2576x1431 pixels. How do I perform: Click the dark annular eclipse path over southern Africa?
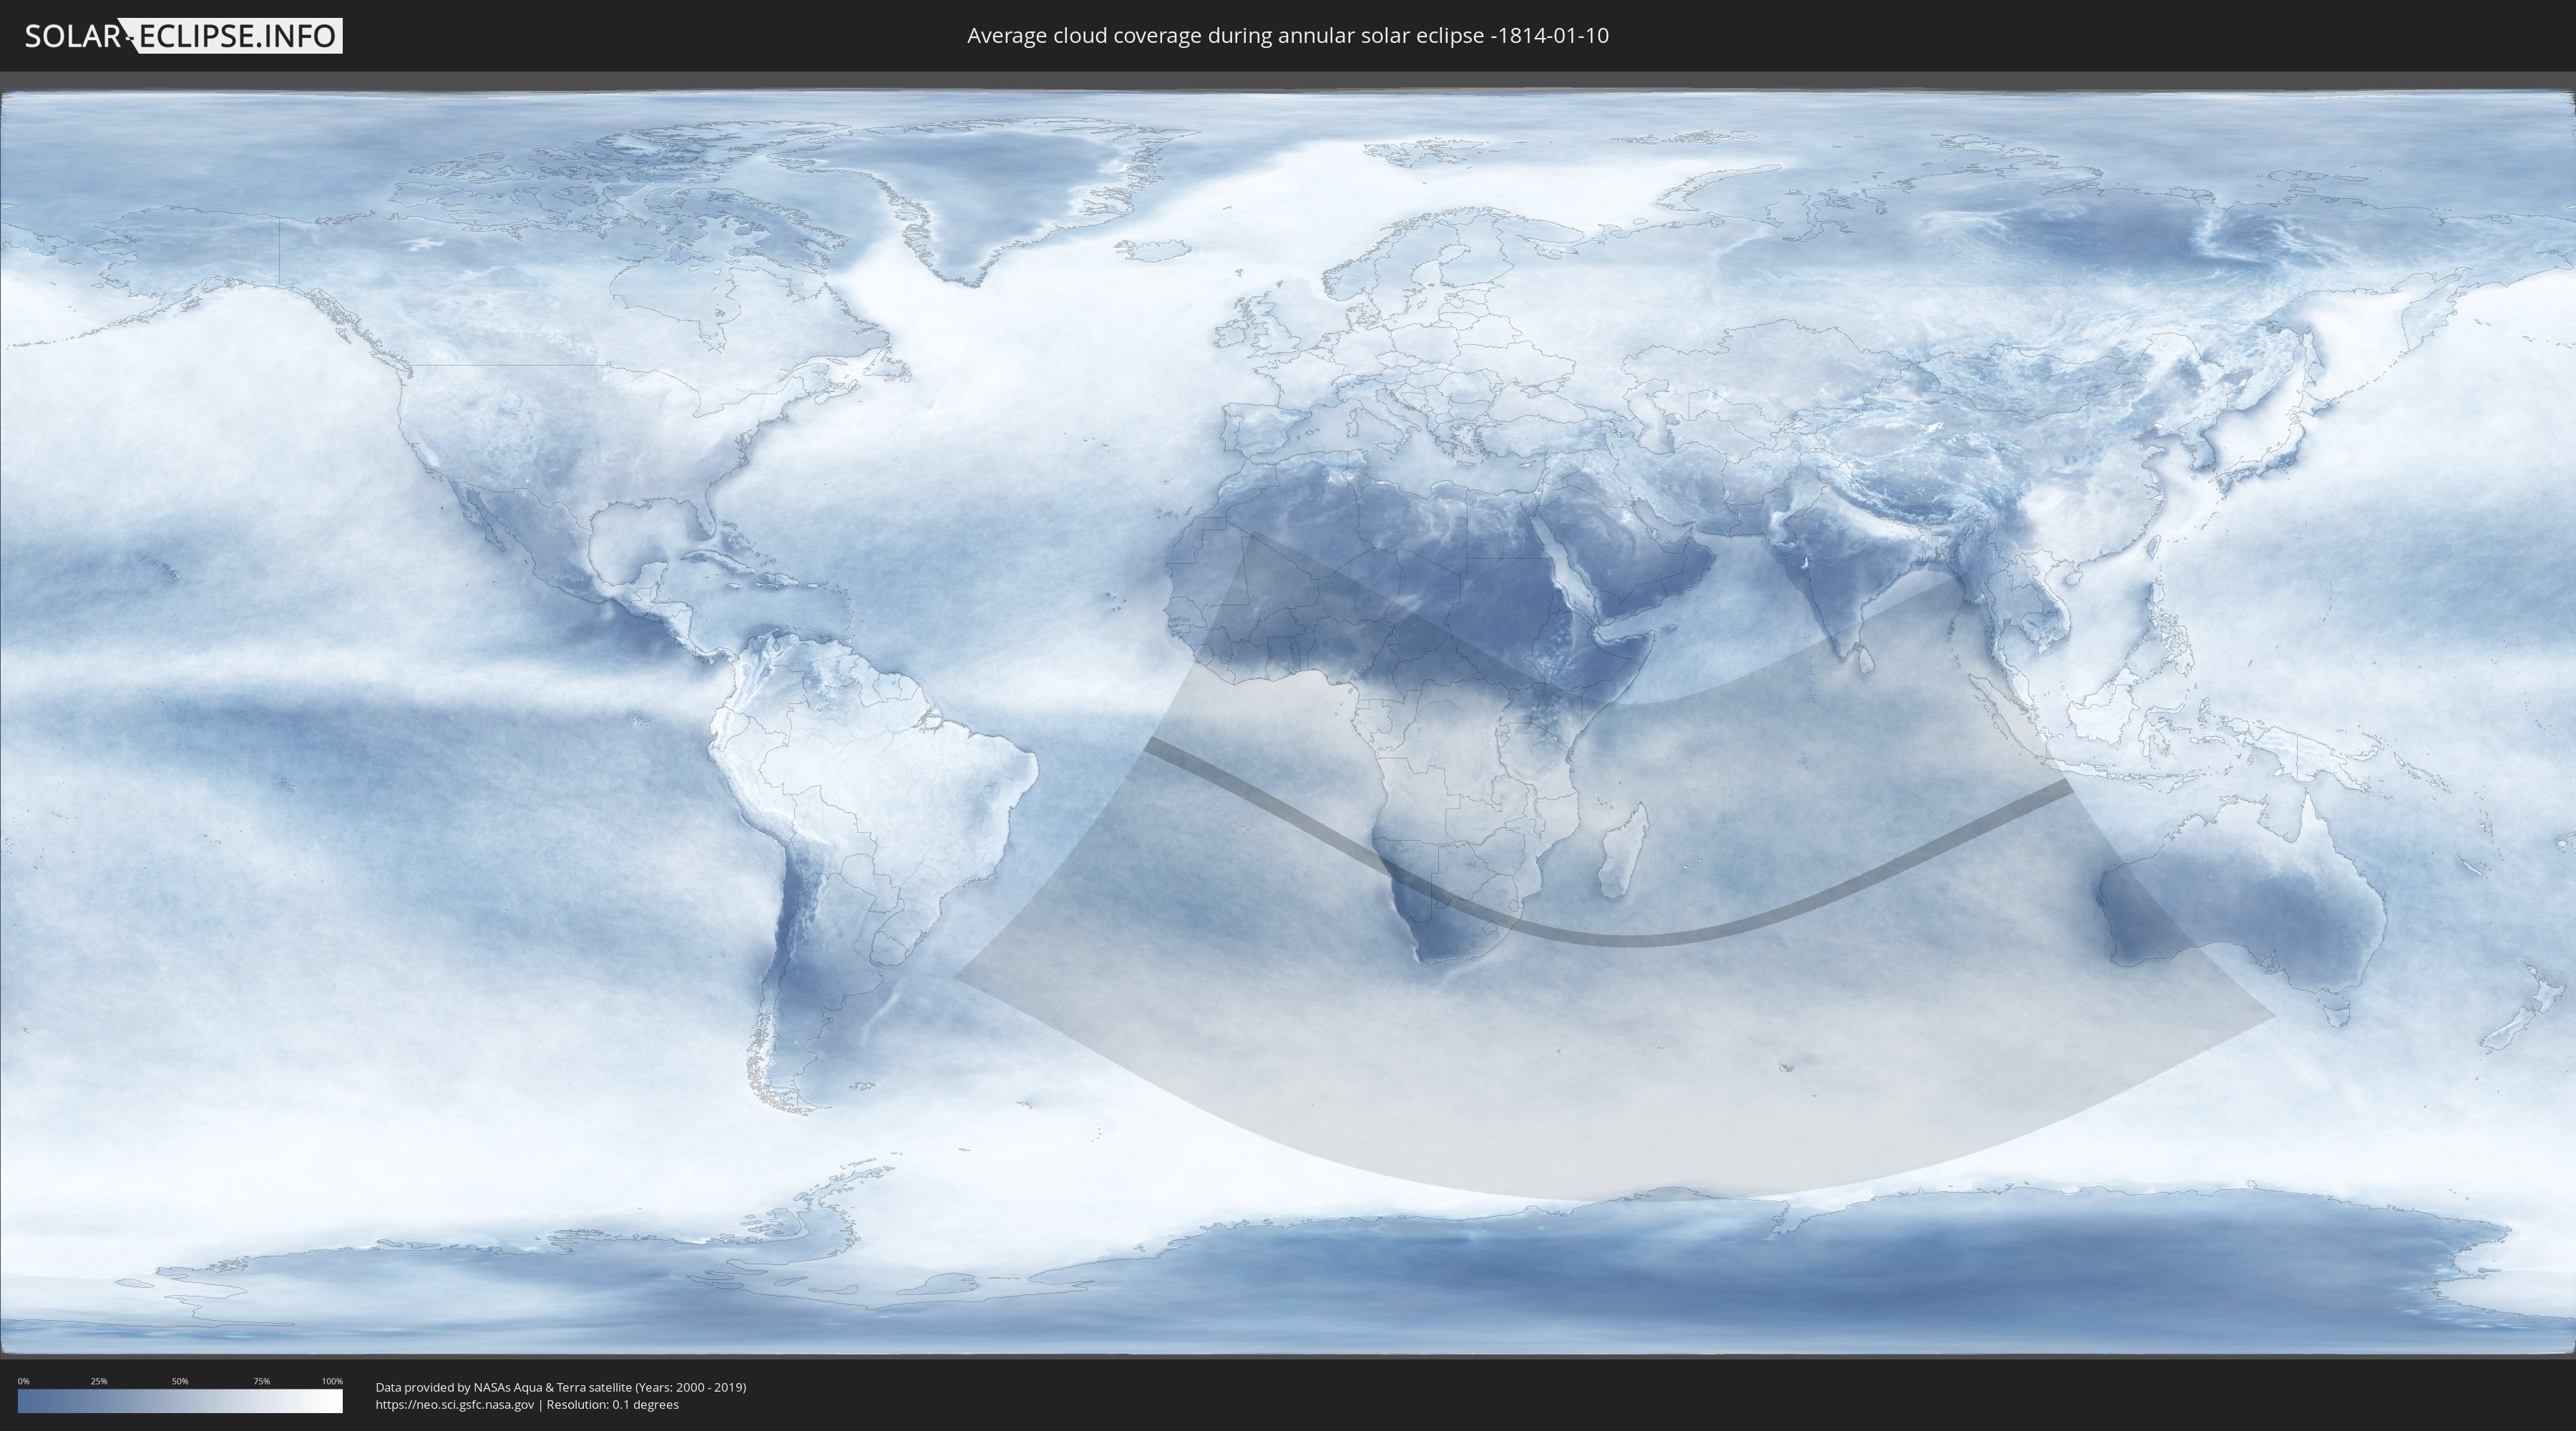pos(1440,893)
